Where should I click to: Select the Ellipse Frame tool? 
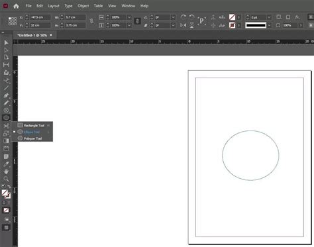(6, 110)
